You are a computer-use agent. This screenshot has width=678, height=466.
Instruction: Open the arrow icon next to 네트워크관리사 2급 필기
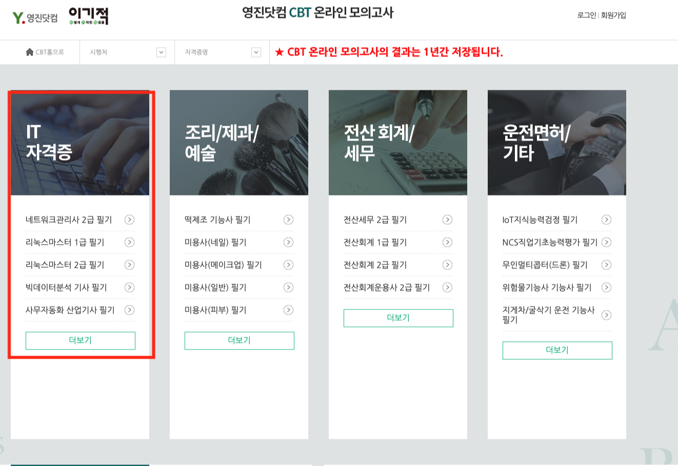pyautogui.click(x=130, y=220)
